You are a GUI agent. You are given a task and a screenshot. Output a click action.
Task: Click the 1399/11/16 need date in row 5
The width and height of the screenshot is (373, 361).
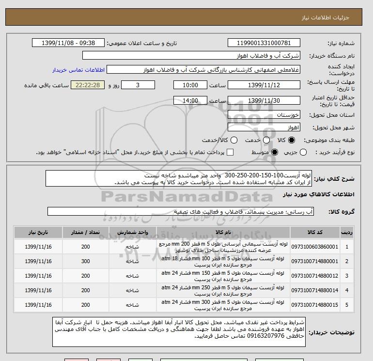coord(38,305)
